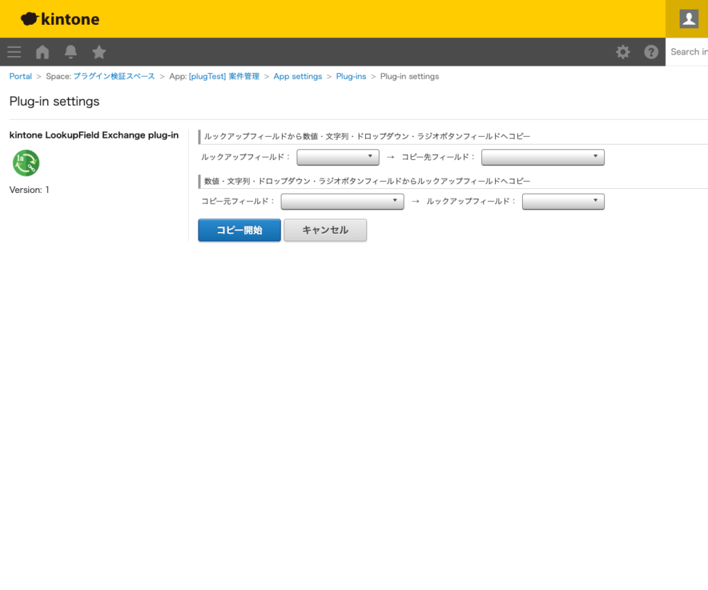The image size is (708, 590).
Task: Open the Plug-ins breadcrumb entry
Action: (x=351, y=76)
